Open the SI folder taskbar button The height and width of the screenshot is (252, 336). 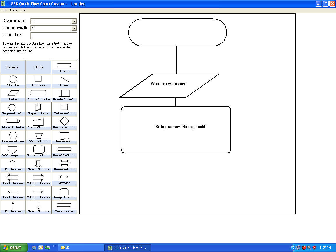[81, 248]
